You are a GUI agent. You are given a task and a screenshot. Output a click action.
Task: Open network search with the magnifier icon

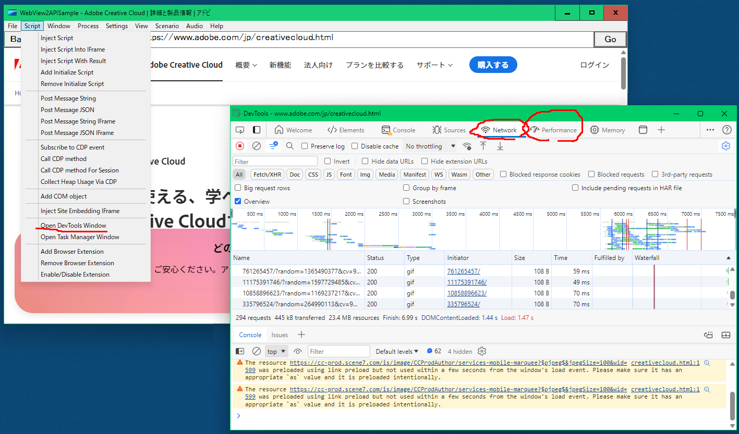click(x=290, y=146)
